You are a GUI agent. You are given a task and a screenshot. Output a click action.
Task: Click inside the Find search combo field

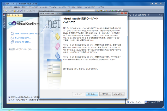[x=82, y=11]
